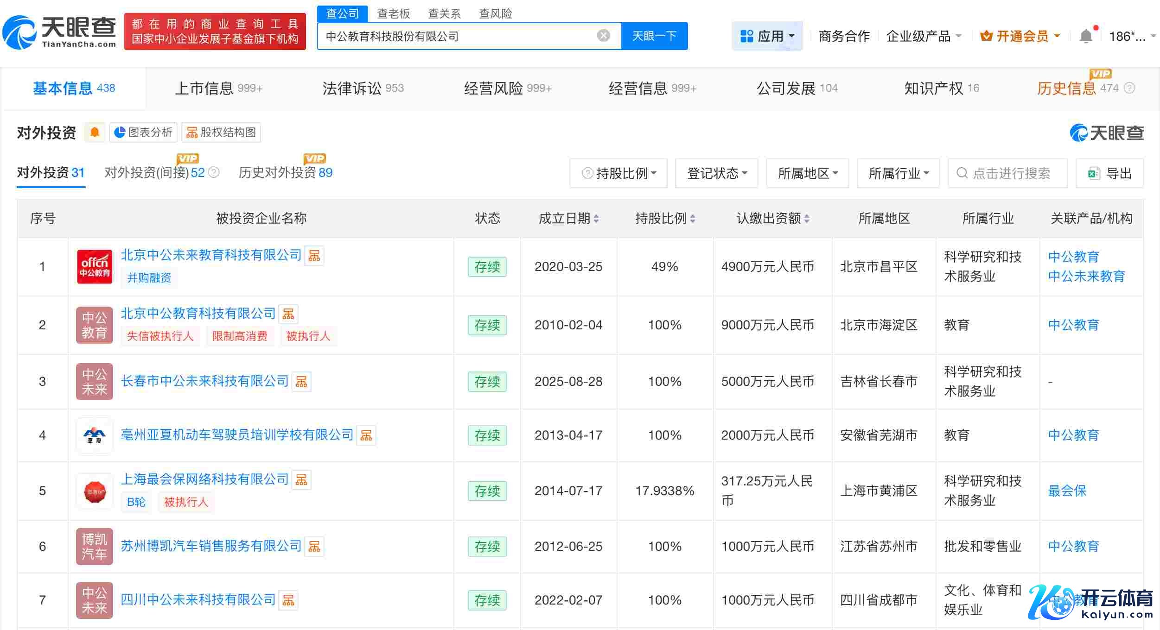Click the notification bell icon
Image resolution: width=1160 pixels, height=630 pixels.
(x=1085, y=36)
